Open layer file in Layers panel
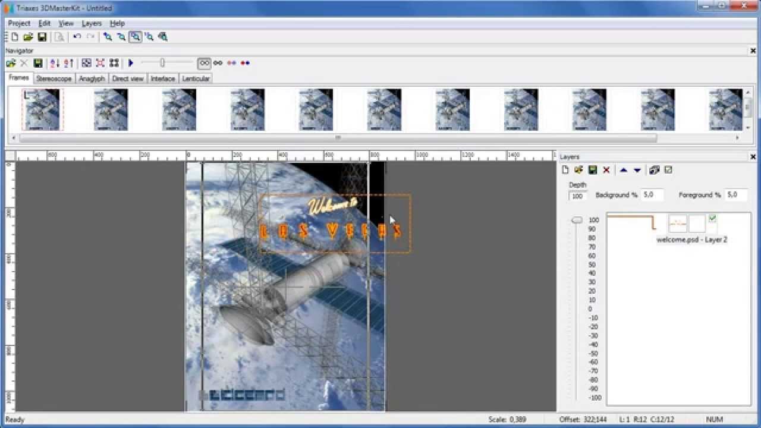The width and height of the screenshot is (761, 428). coord(579,170)
